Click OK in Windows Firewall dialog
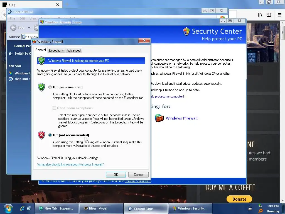 116,175
